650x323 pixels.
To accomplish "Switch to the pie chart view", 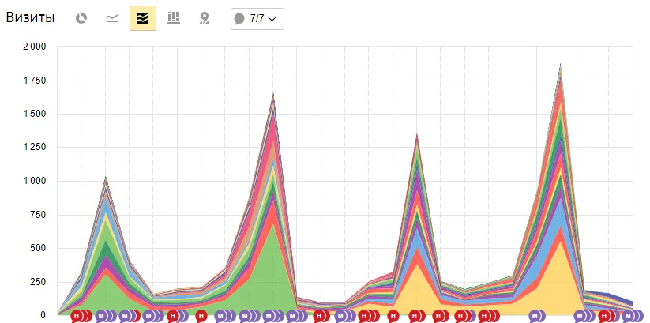I will pyautogui.click(x=81, y=18).
